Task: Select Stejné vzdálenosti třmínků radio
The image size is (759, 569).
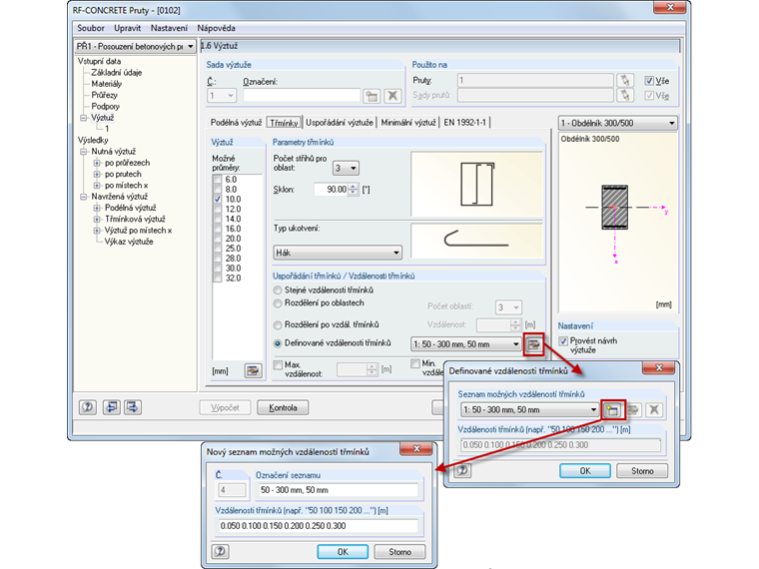Action: click(278, 290)
